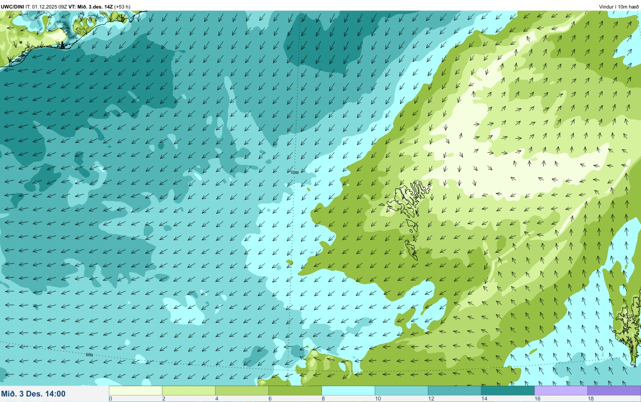This screenshot has height=402, width=641.
Task: Click the 'IT: 01.12.2025 09Z' initial time text
Action: click(x=47, y=7)
